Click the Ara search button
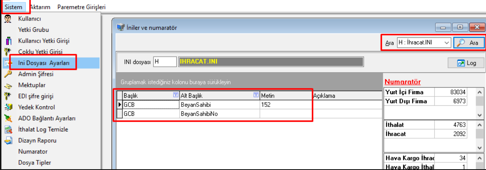This screenshot has width=486, height=170. (x=469, y=43)
